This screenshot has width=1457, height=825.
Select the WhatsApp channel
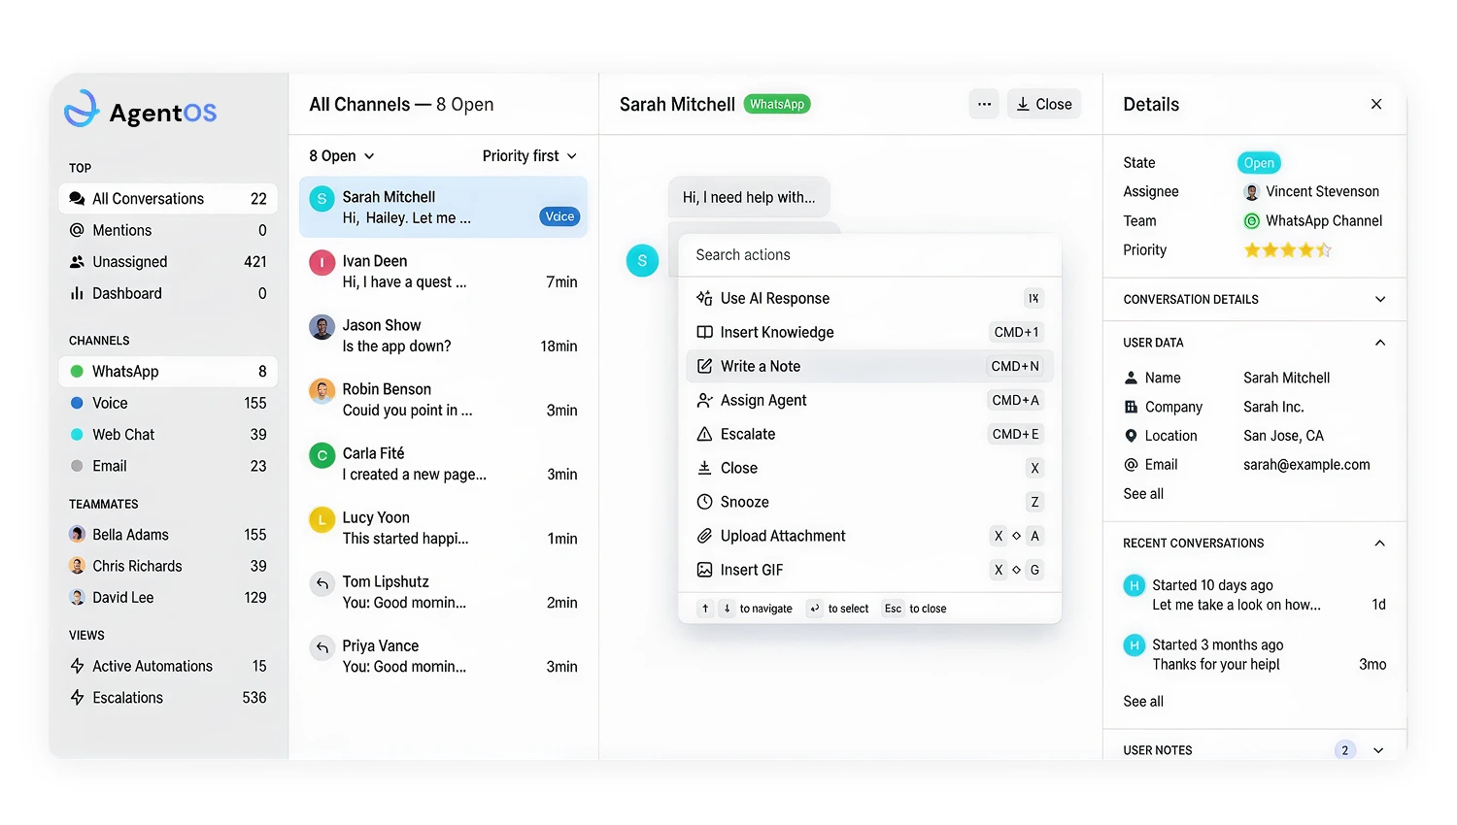click(x=168, y=372)
